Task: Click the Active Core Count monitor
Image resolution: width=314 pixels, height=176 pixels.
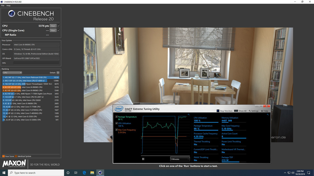Action: [234, 135]
